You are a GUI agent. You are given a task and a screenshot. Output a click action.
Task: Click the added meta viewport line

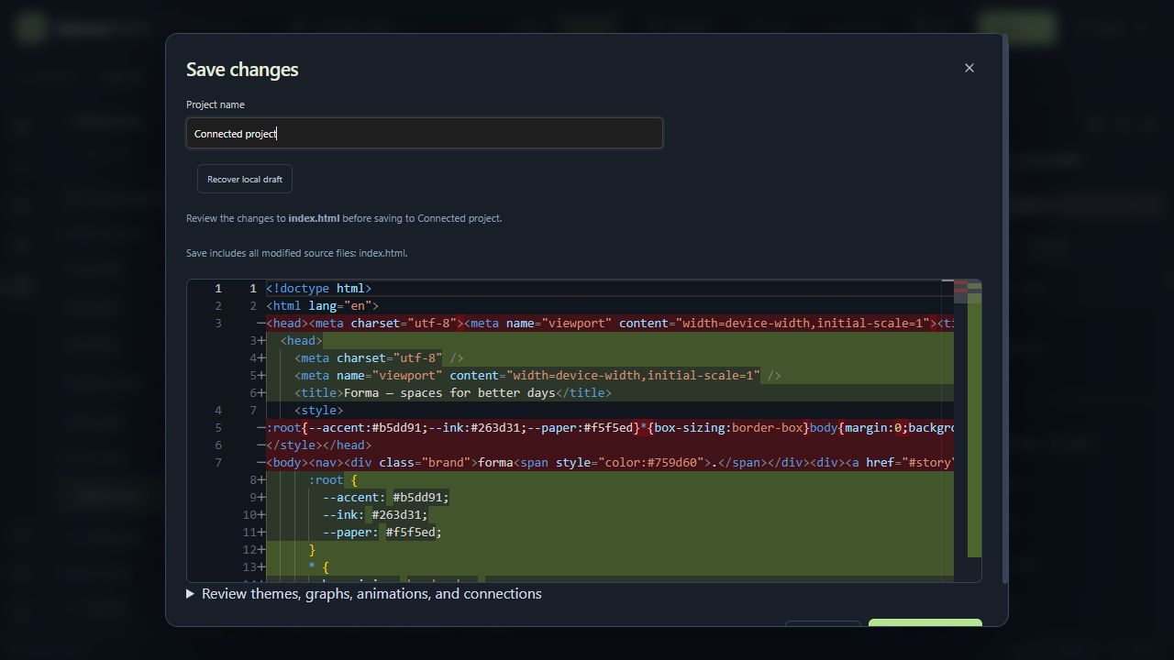click(610, 376)
